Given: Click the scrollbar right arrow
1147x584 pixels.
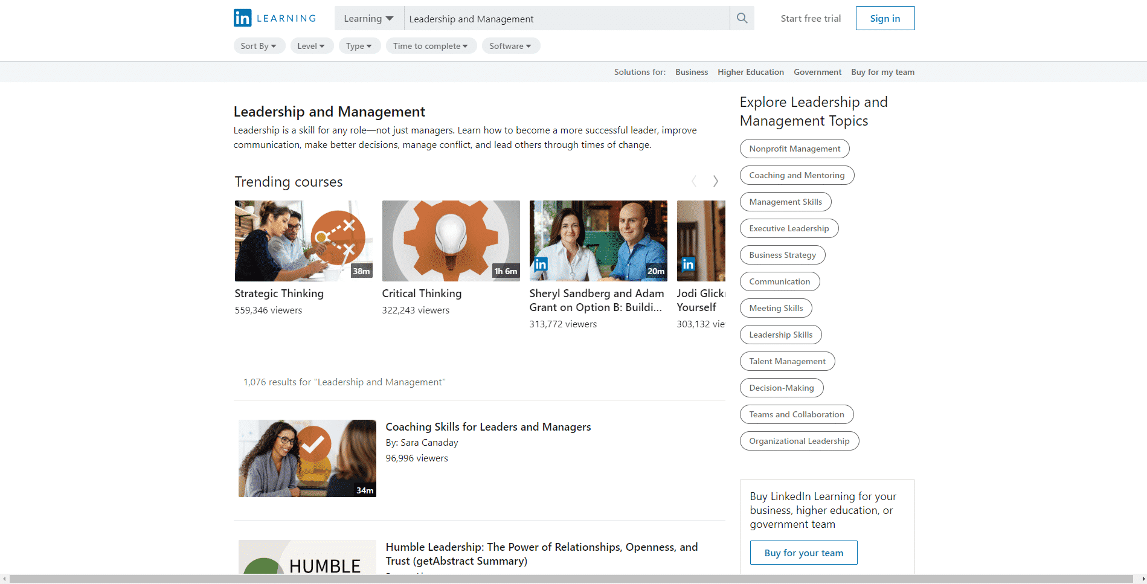Looking at the screenshot, I should (1142, 579).
